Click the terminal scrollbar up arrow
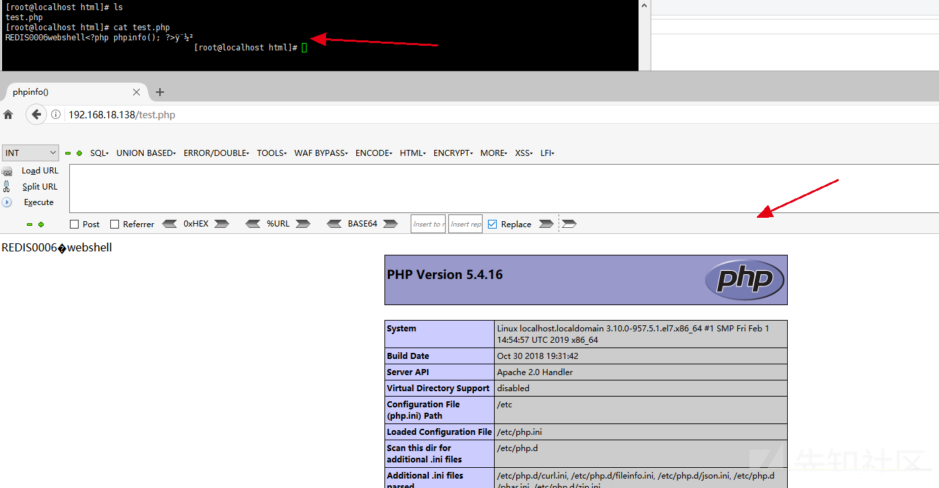Screen dimensions: 939x488 click(x=644, y=5)
